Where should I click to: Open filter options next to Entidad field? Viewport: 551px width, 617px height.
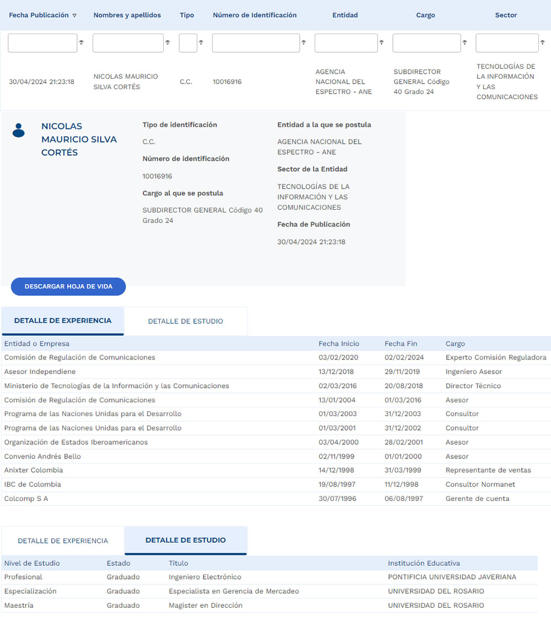click(381, 43)
